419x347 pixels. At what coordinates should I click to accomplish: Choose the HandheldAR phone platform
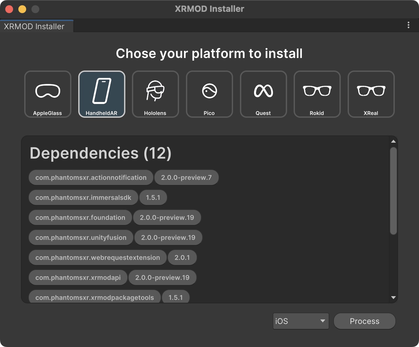pyautogui.click(x=102, y=94)
